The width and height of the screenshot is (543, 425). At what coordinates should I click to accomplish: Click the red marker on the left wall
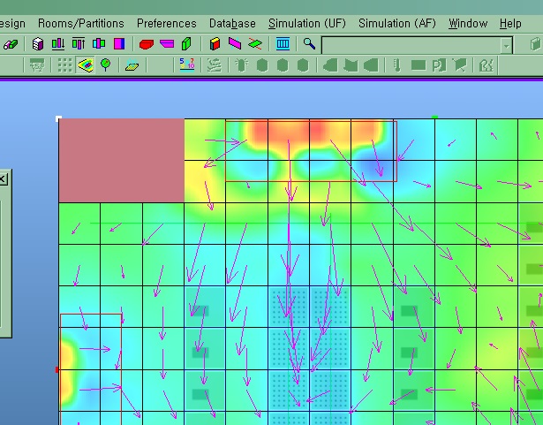click(57, 370)
